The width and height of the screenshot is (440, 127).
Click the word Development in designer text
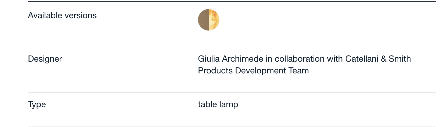click(261, 71)
